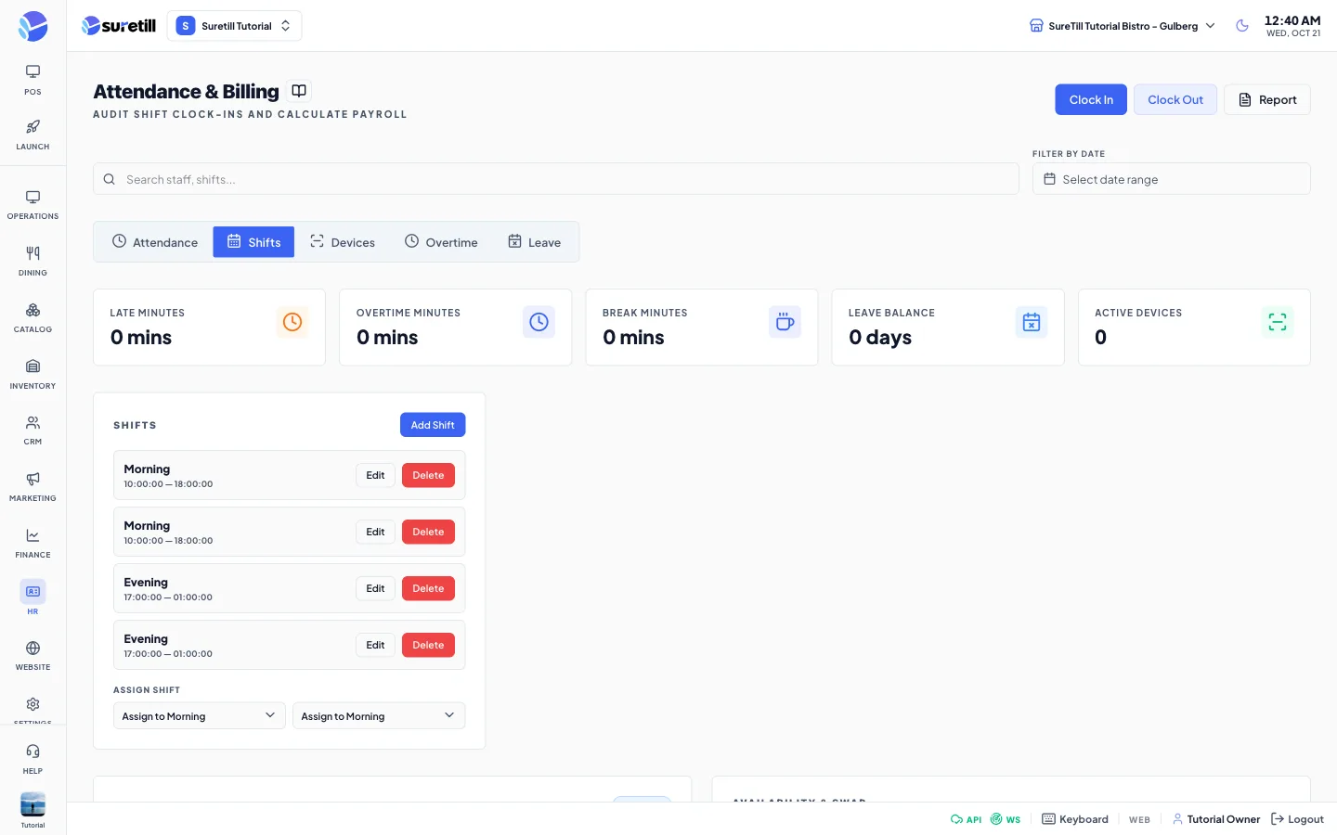Click the Clock In button

click(x=1091, y=99)
